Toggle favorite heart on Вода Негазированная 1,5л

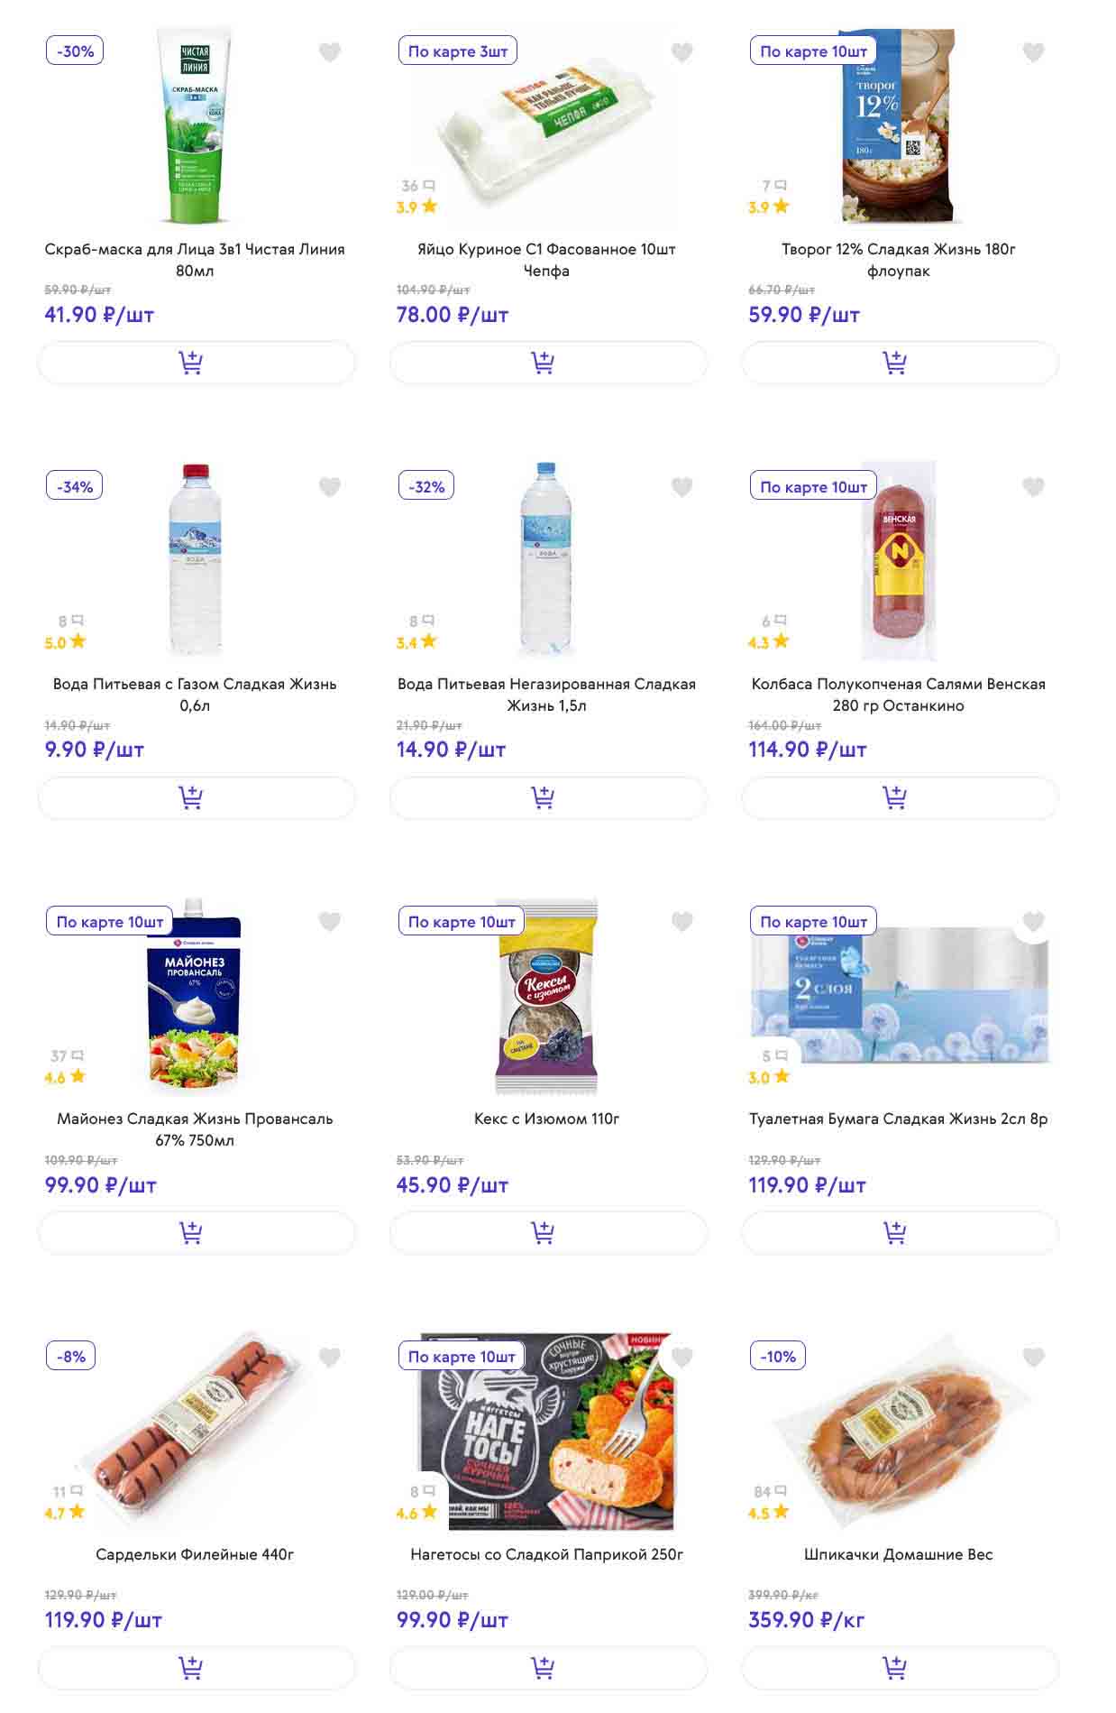681,487
